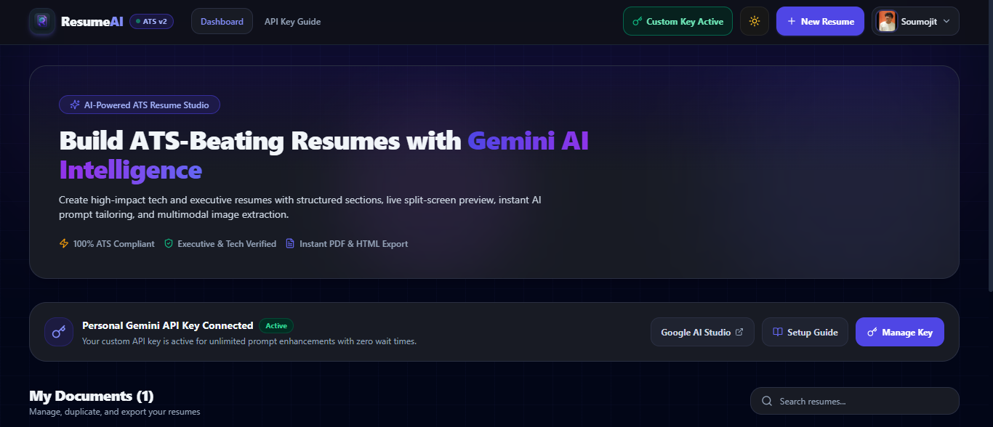This screenshot has width=993, height=427.
Task: Open the Dashboard tab
Action: click(222, 22)
